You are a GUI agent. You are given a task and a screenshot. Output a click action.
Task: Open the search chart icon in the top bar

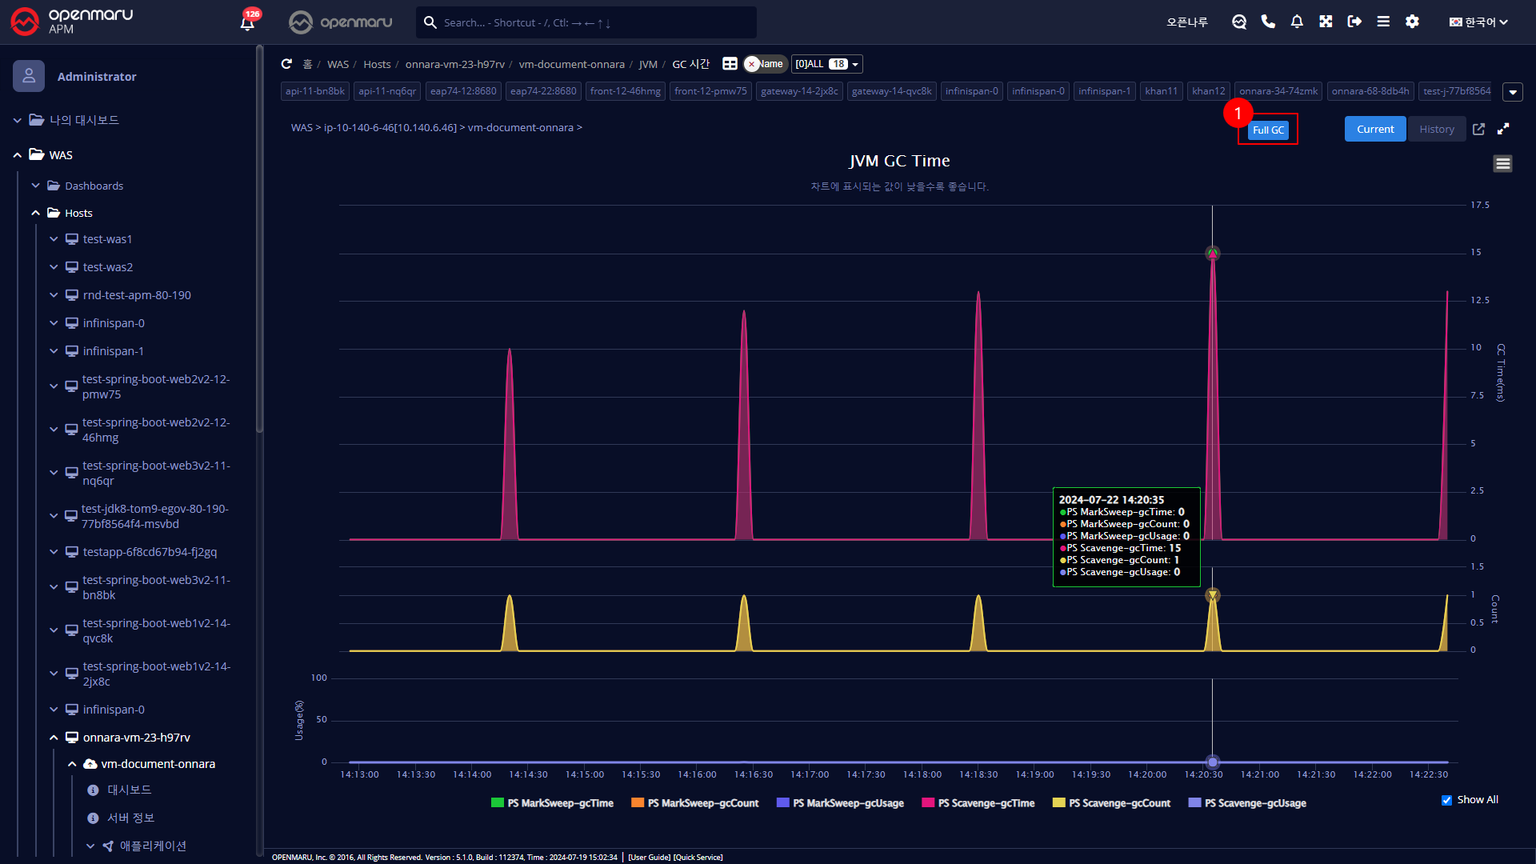pyautogui.click(x=1239, y=22)
